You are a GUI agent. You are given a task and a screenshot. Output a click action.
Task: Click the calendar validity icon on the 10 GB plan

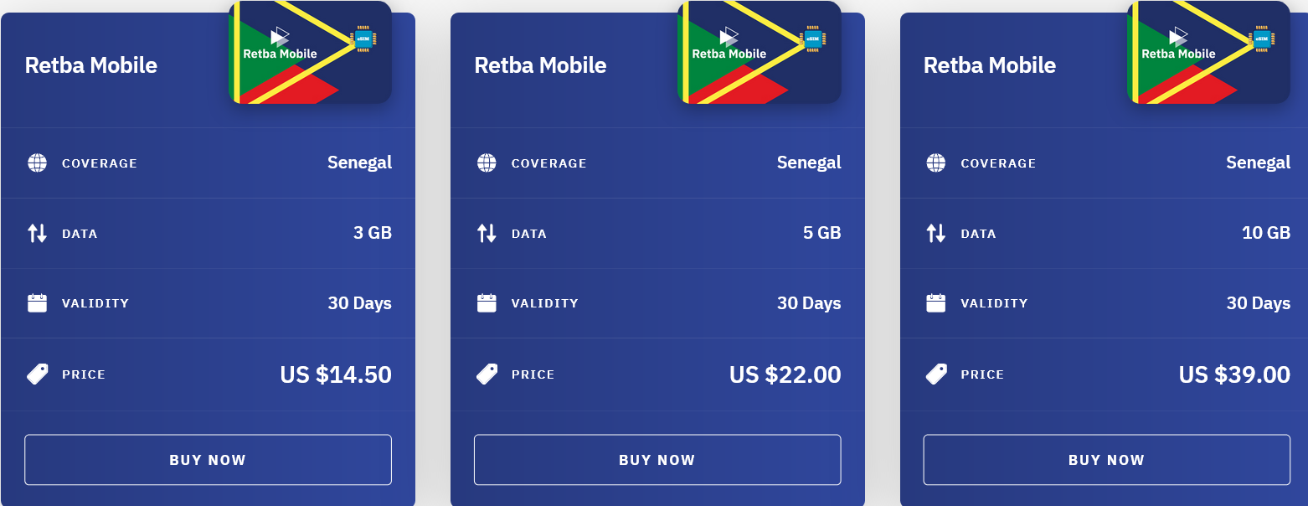(x=935, y=302)
